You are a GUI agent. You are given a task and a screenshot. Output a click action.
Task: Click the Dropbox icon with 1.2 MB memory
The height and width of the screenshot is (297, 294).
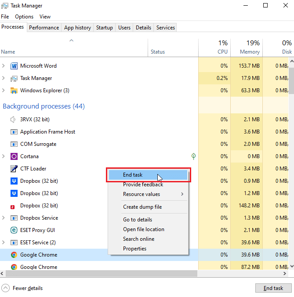click(x=14, y=193)
